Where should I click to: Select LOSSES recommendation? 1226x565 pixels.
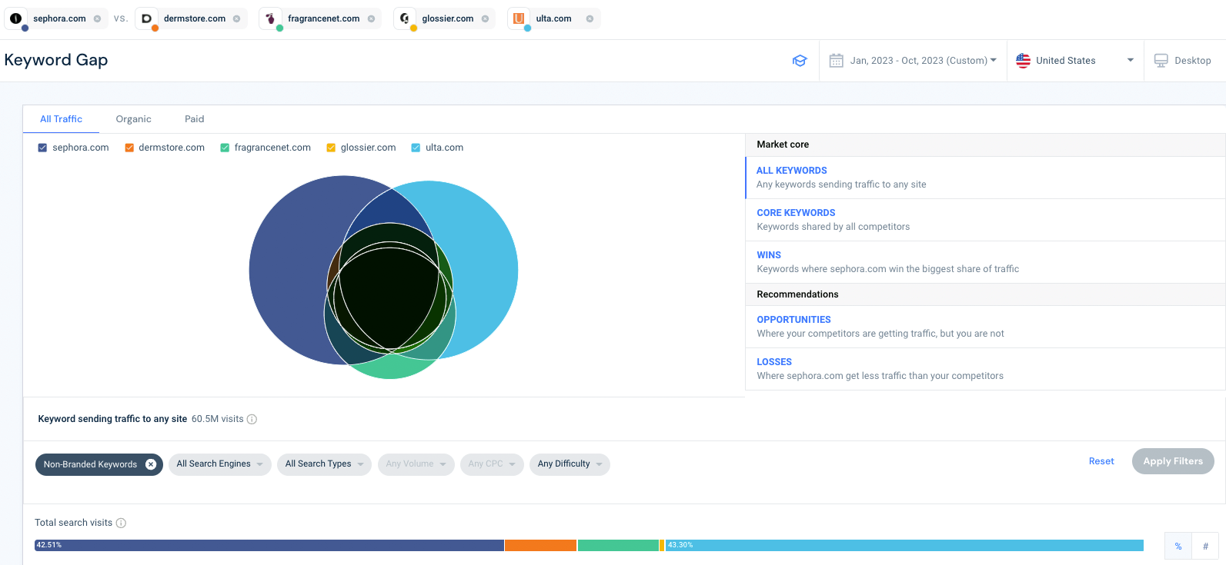tap(985, 369)
